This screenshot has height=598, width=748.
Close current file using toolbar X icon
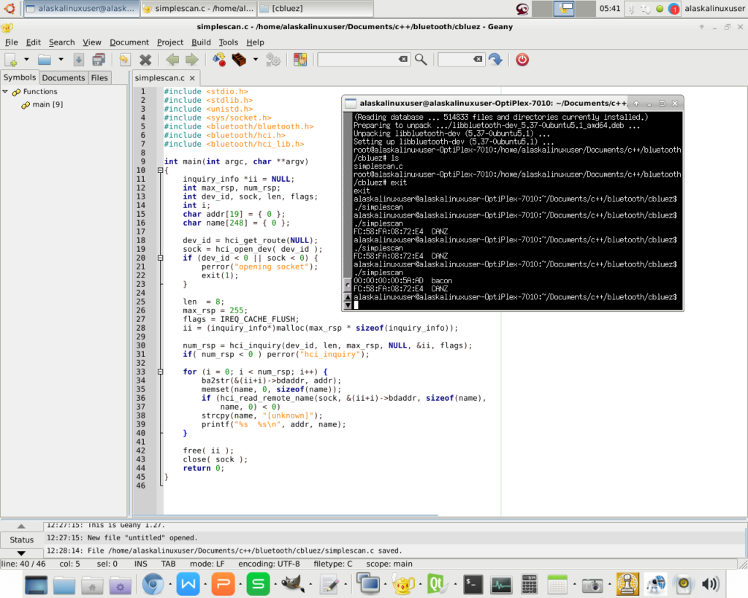tap(145, 60)
